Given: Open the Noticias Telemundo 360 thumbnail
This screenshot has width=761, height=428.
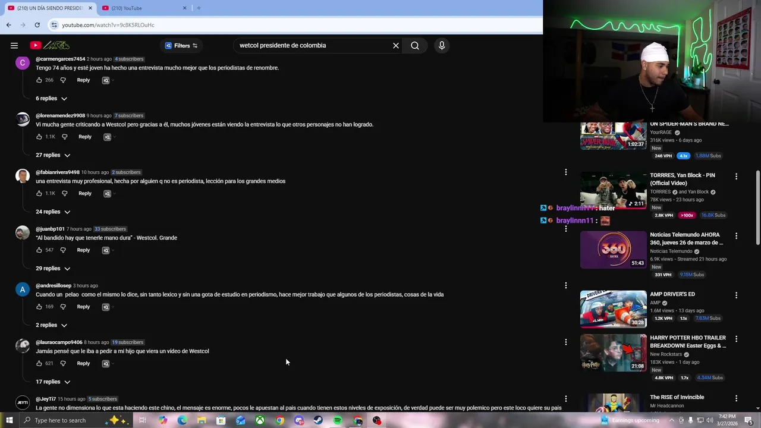Looking at the screenshot, I should [x=613, y=250].
